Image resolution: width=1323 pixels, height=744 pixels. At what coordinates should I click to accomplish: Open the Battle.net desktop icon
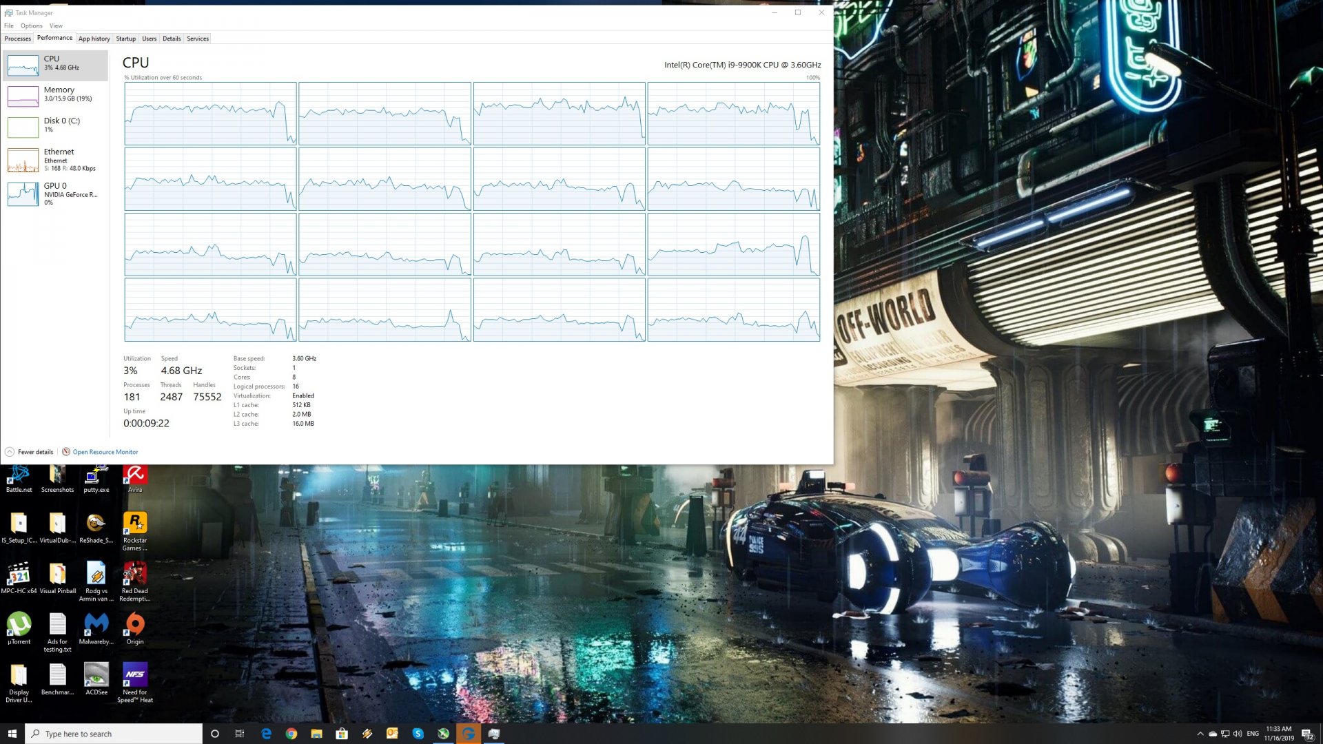19,479
